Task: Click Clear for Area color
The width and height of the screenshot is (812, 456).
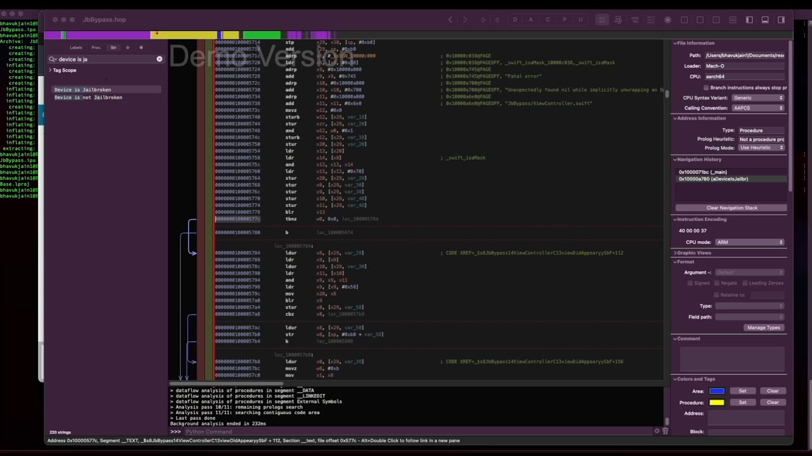Action: (773, 391)
